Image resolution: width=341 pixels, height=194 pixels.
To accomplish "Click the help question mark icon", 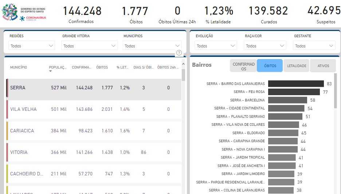I will (x=179, y=53).
